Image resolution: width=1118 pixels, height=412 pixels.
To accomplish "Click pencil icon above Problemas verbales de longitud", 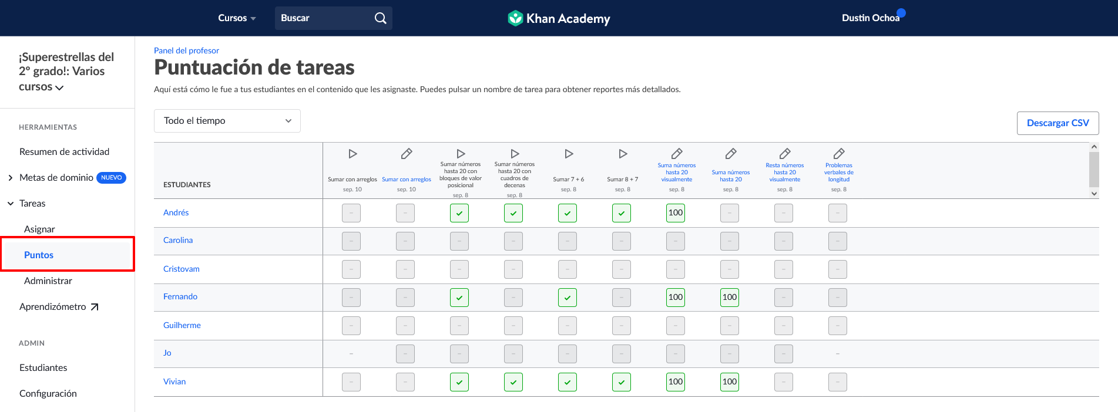I will coord(839,154).
